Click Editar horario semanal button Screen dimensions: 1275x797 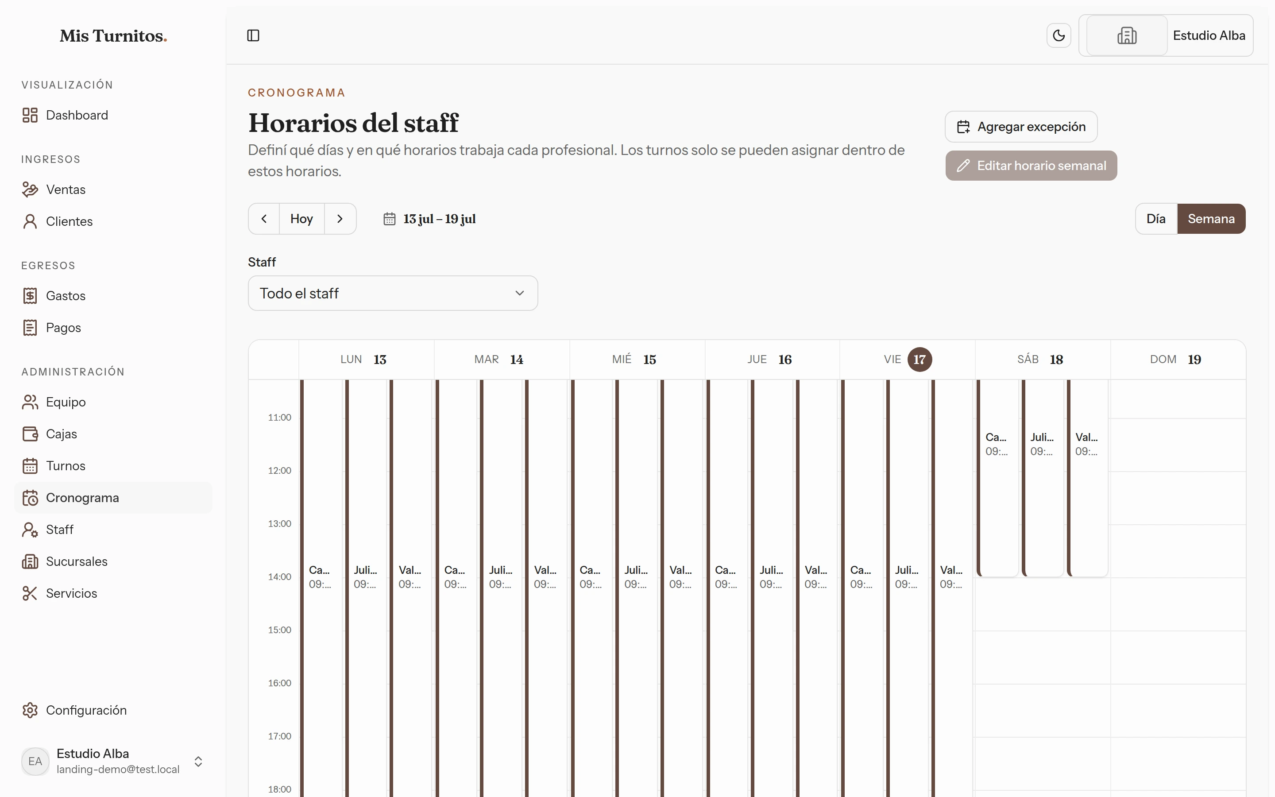1031,166
